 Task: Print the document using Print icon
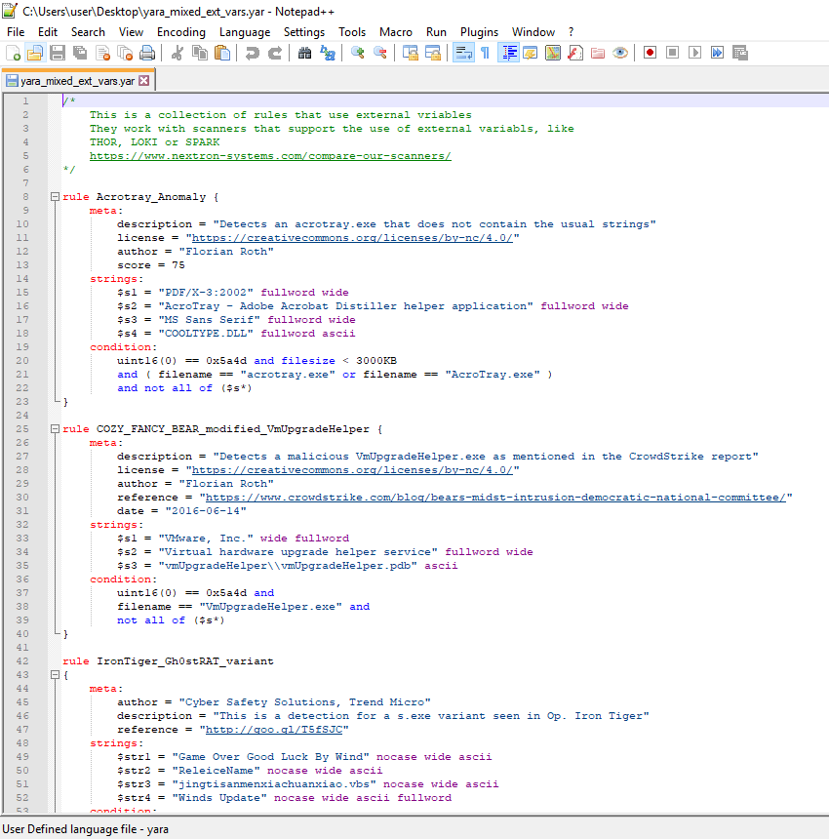tap(147, 53)
